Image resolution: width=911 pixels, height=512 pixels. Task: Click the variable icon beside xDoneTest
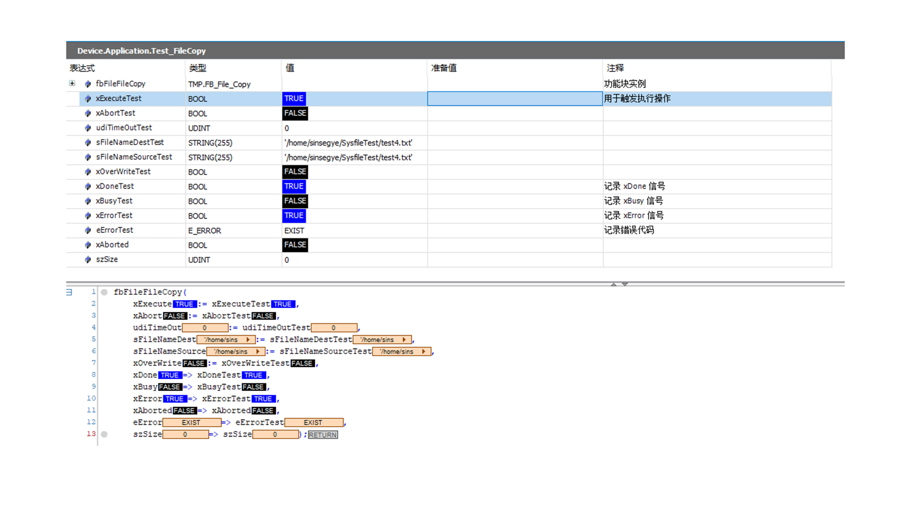(88, 186)
